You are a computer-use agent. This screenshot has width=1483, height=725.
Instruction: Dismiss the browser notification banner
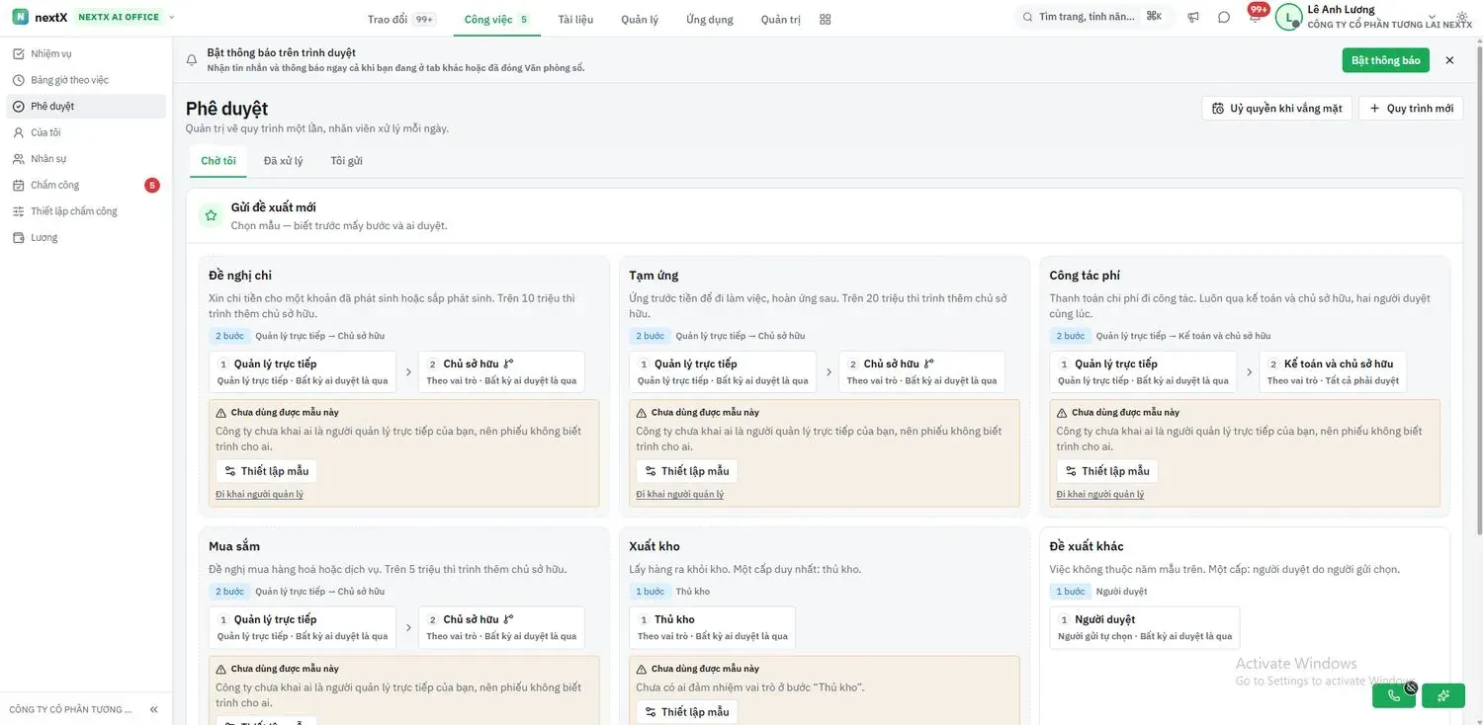pyautogui.click(x=1449, y=60)
